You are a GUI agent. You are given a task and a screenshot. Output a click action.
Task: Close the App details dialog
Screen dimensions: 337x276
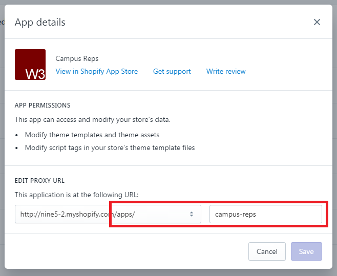(x=317, y=22)
